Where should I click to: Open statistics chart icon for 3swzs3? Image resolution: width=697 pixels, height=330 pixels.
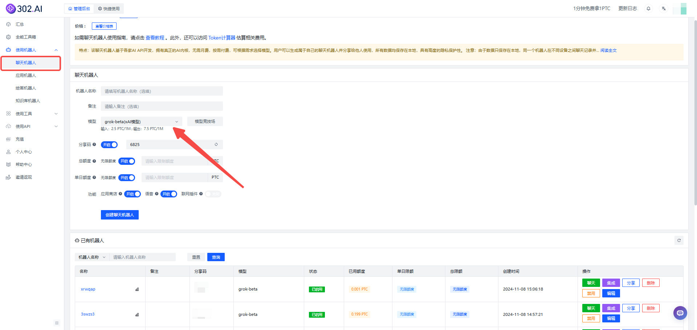tap(137, 314)
